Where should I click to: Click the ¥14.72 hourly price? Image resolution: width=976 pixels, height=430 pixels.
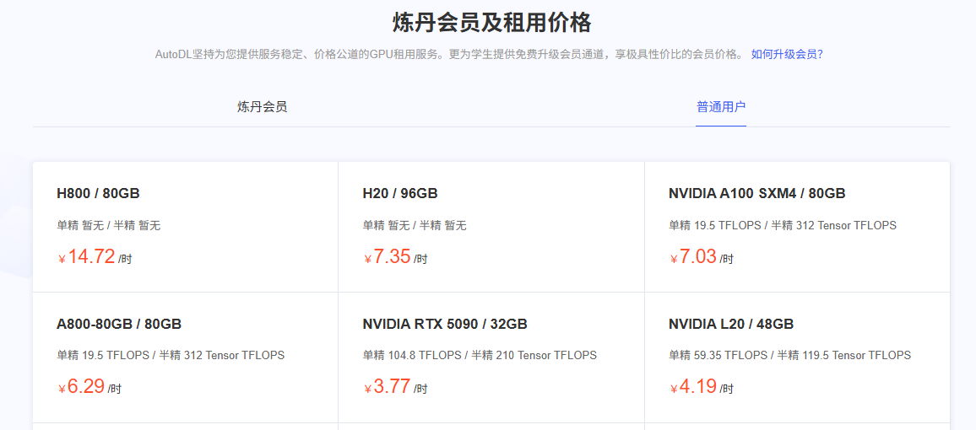point(91,257)
